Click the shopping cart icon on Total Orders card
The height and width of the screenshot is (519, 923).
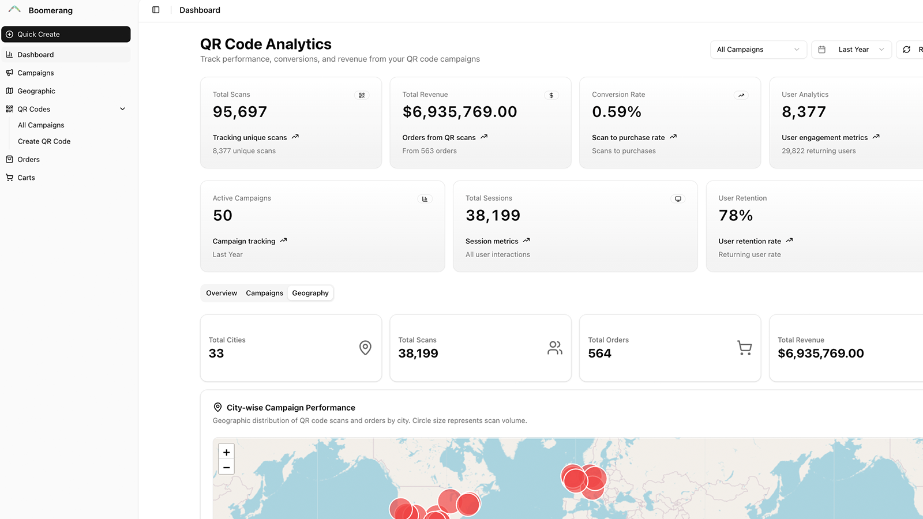pyautogui.click(x=744, y=348)
